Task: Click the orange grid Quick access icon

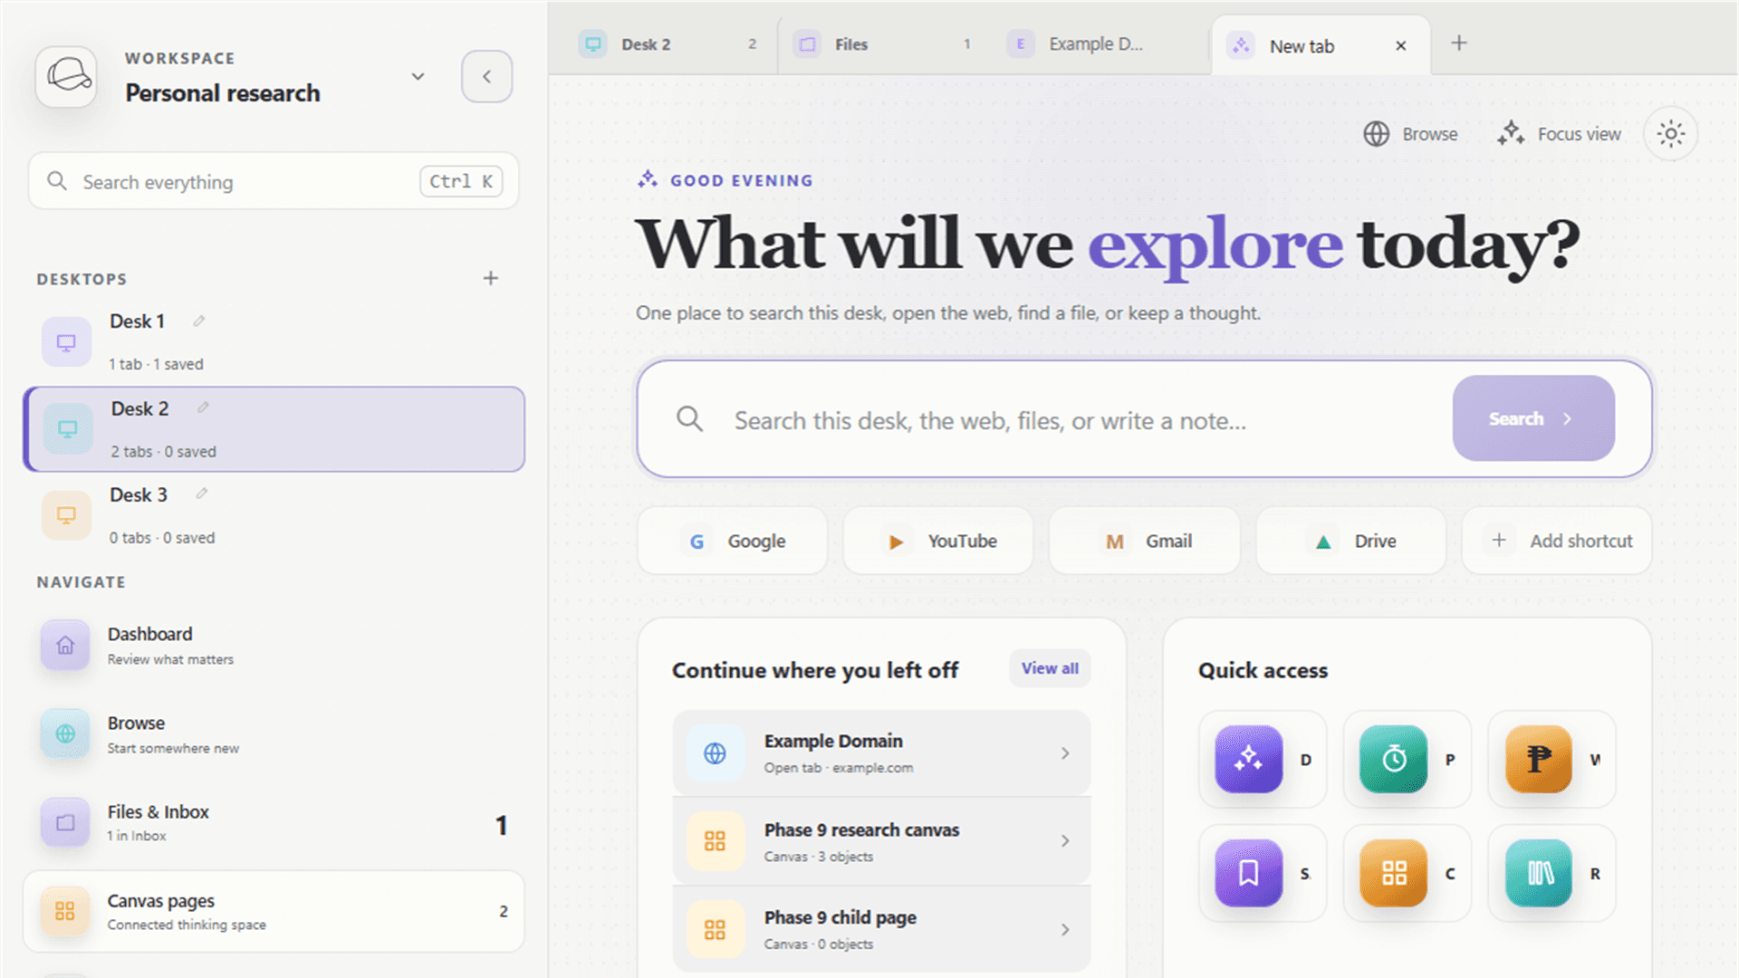Action: coord(1393,873)
